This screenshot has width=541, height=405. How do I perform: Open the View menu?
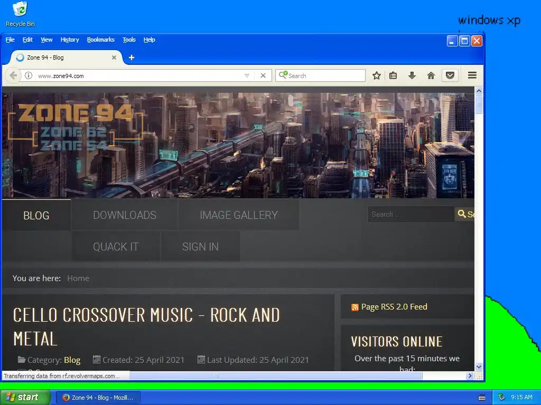(x=46, y=40)
